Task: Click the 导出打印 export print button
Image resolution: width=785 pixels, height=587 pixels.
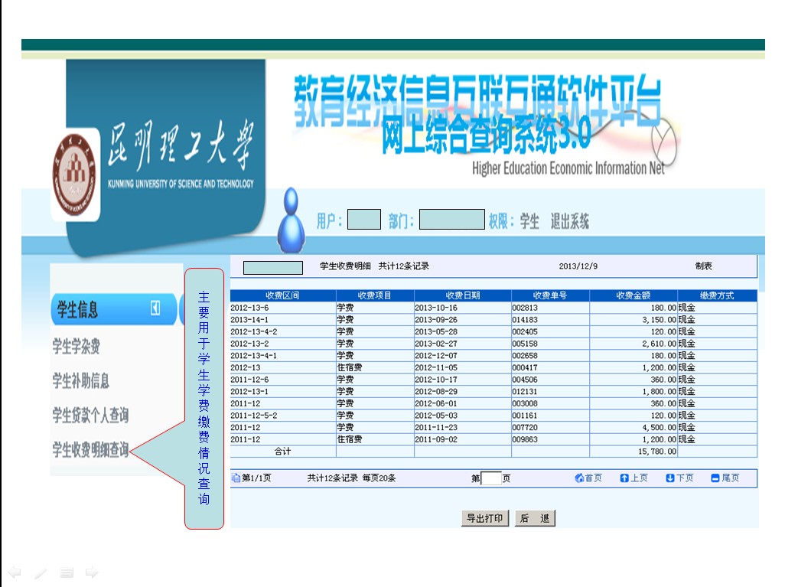Action: [x=485, y=518]
